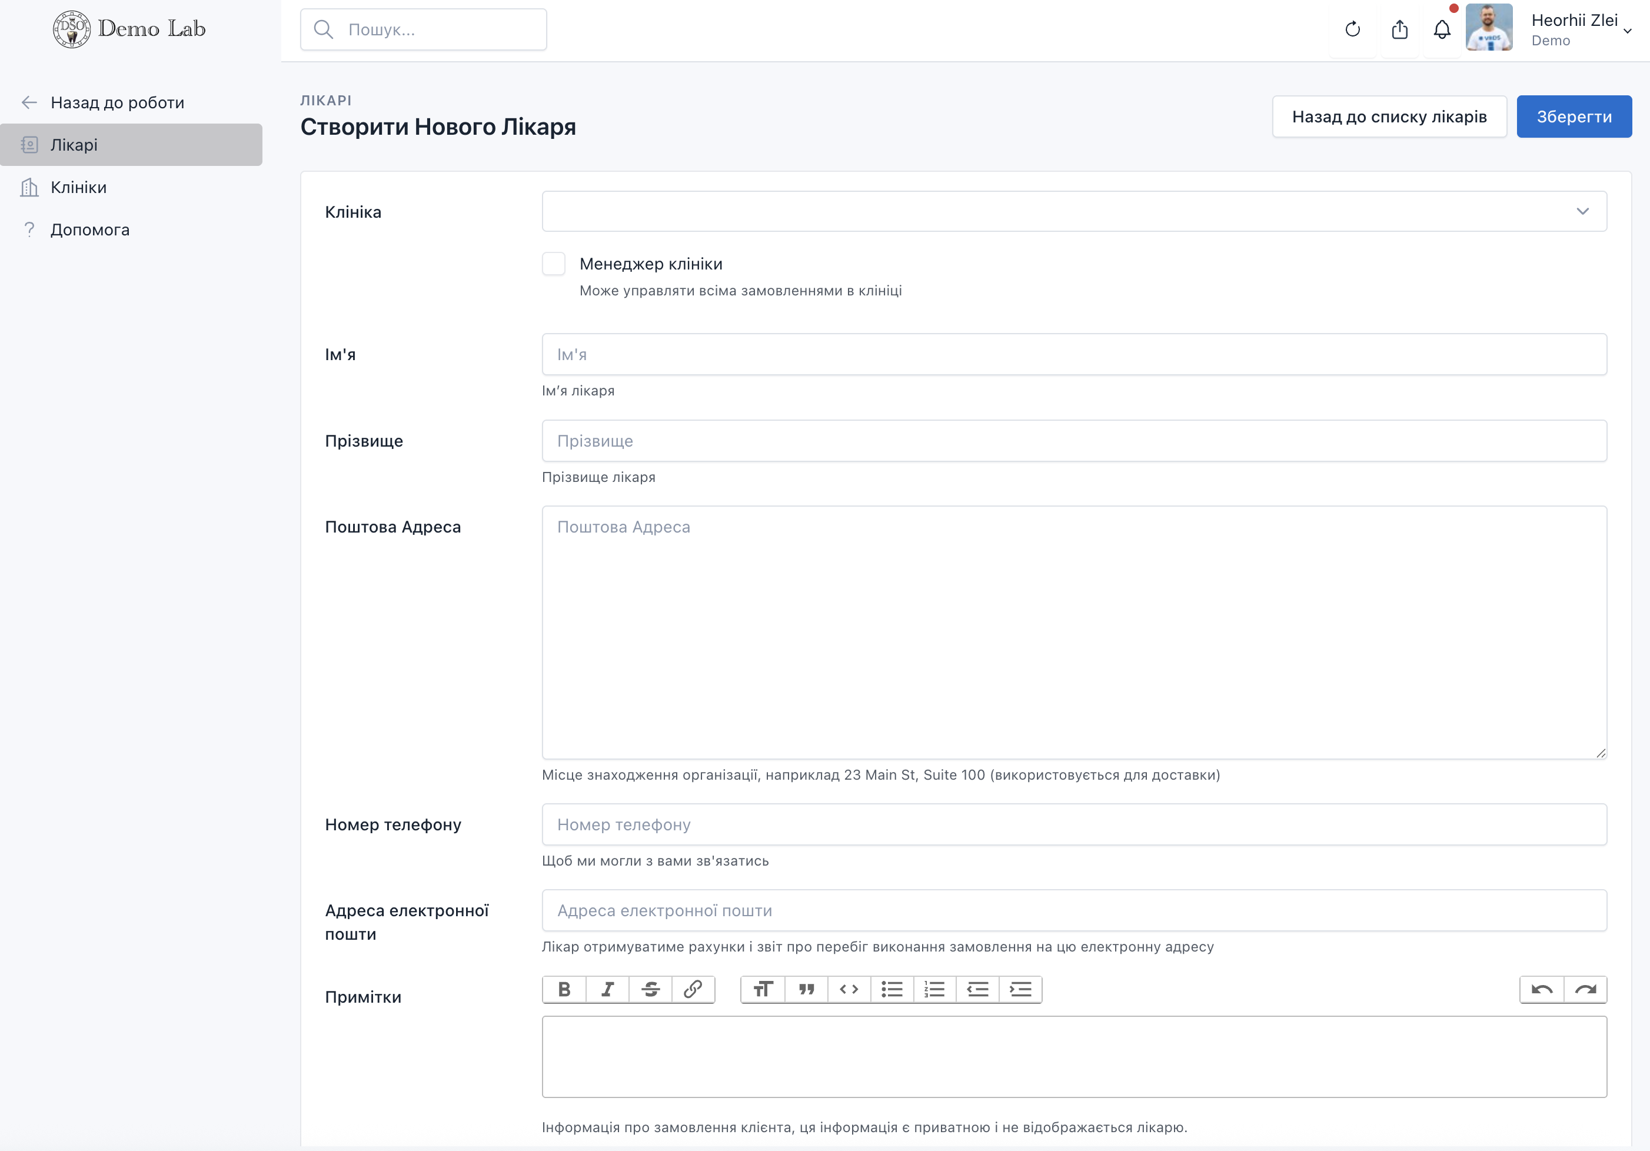
Task: Open the Клініка dropdown
Action: pyautogui.click(x=1074, y=211)
